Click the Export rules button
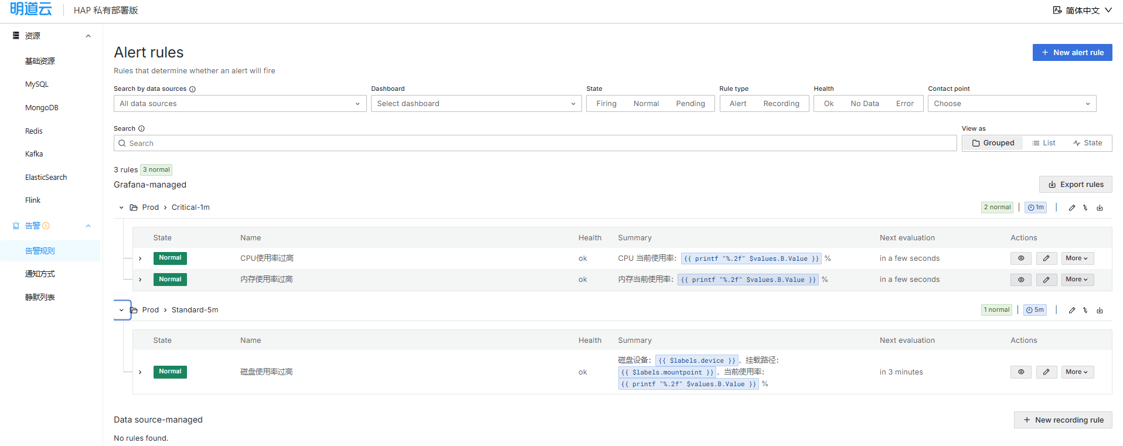1123x446 pixels. (1076, 185)
